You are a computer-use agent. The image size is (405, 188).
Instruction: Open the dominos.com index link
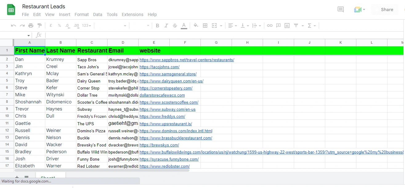pos(176,131)
